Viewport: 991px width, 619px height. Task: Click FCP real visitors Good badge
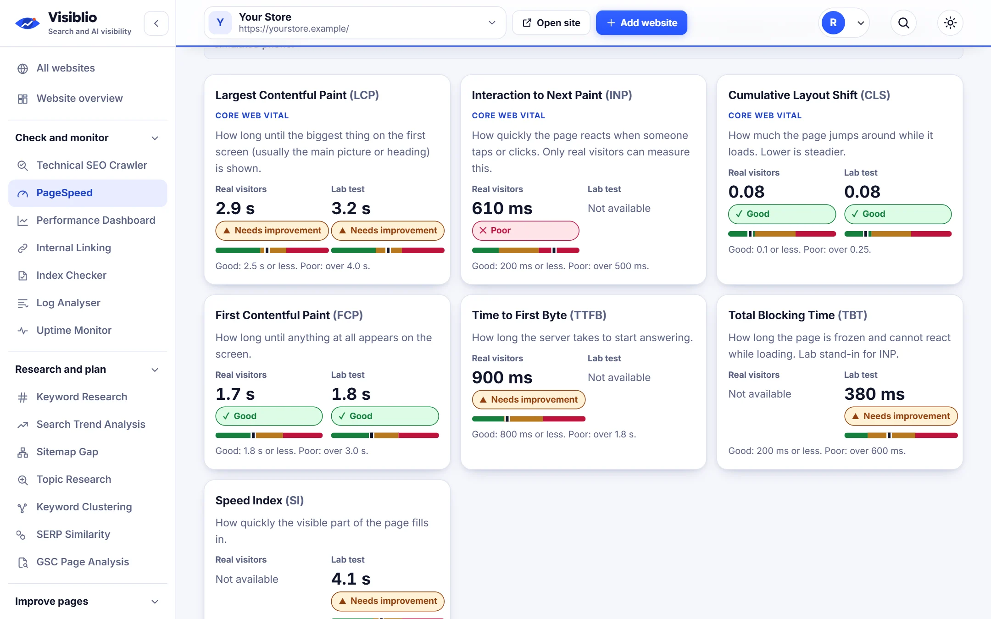click(269, 416)
